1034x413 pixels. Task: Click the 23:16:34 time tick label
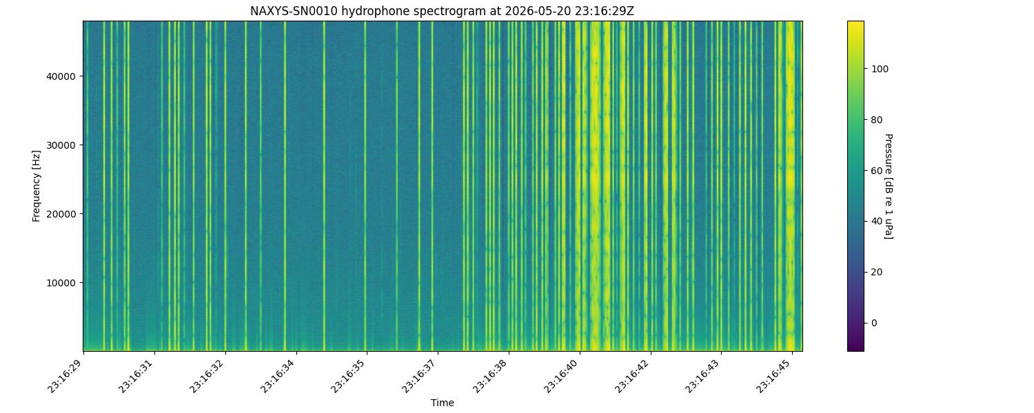click(280, 375)
